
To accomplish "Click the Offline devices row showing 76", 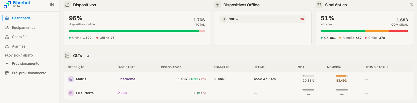I will pyautogui.click(x=263, y=19).
